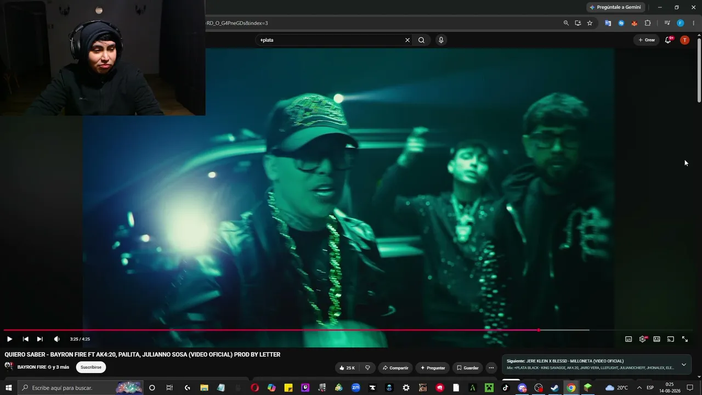
Task: Share the video with Compartir
Action: pos(395,368)
